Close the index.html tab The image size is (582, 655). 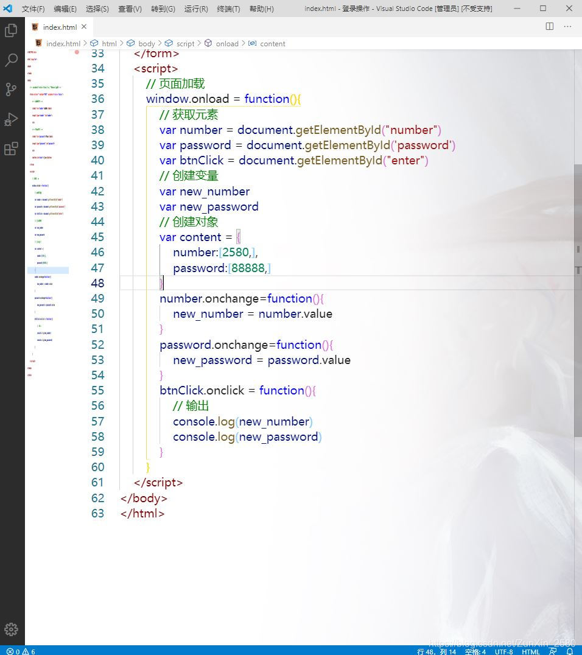pos(84,27)
